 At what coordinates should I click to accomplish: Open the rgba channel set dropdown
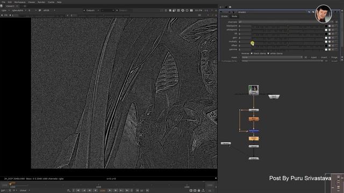pos(5,10)
